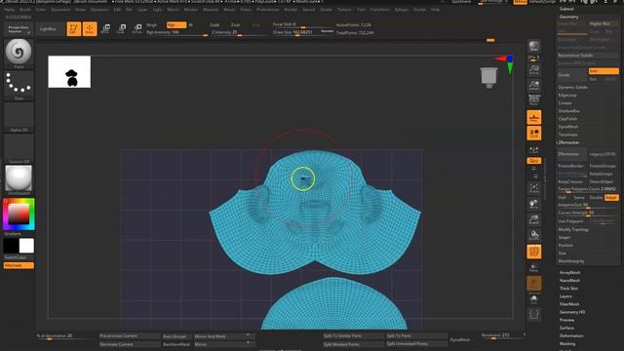Toggle the Floor grid icon
This screenshot has width=624, height=351.
[533, 117]
